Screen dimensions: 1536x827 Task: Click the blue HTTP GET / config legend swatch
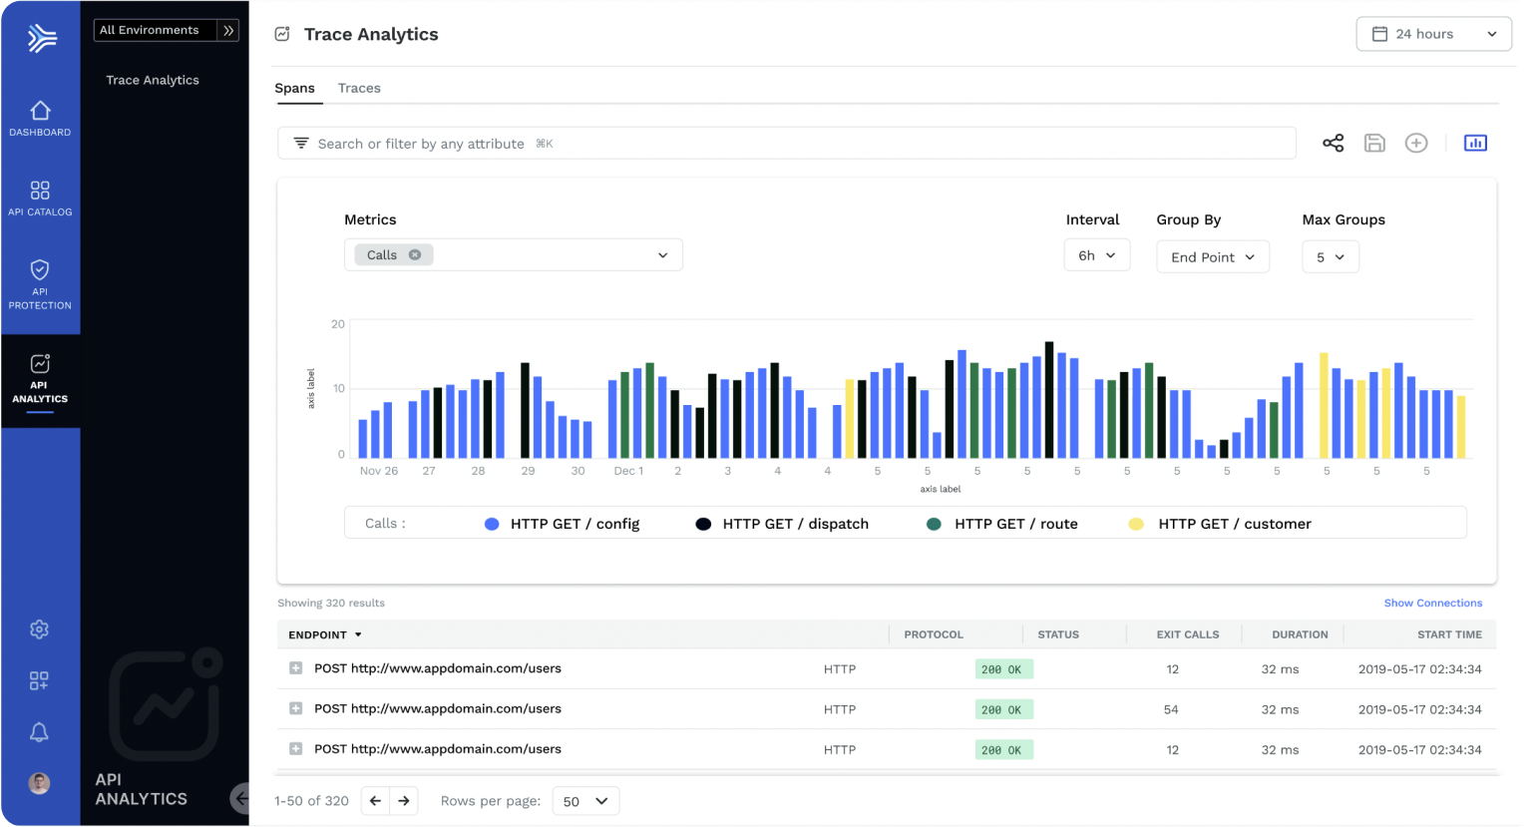(x=492, y=524)
